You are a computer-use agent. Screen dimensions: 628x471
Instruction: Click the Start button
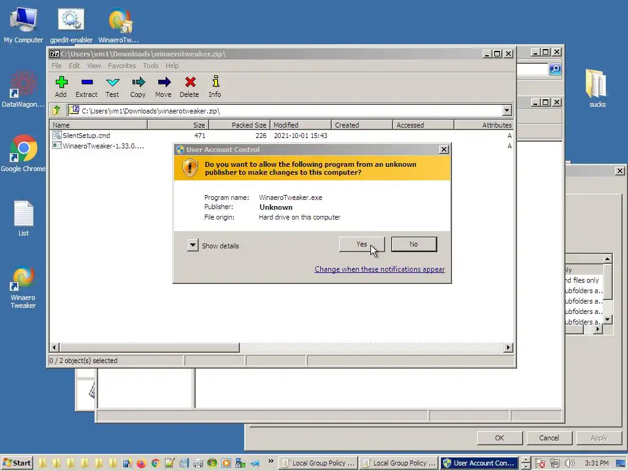click(x=17, y=463)
